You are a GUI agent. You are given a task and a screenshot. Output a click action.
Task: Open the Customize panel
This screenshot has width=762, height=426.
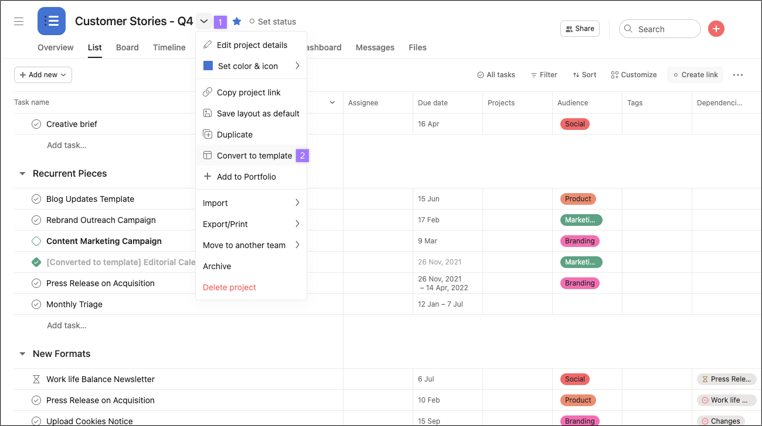(634, 75)
